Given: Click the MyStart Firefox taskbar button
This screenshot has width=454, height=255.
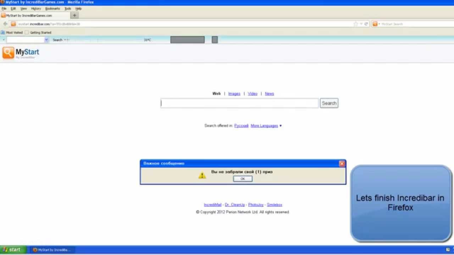Looking at the screenshot, I should [52, 250].
